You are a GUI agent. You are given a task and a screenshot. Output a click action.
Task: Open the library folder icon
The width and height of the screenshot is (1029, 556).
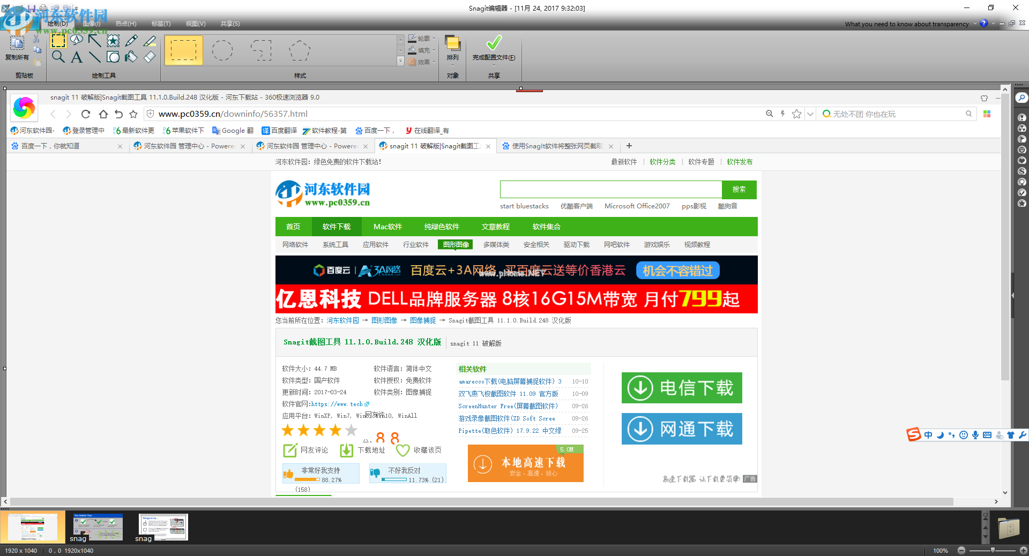point(1009,528)
